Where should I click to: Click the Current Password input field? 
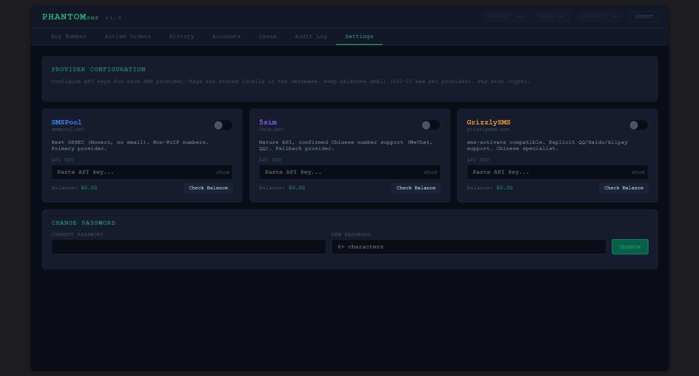[188, 247]
